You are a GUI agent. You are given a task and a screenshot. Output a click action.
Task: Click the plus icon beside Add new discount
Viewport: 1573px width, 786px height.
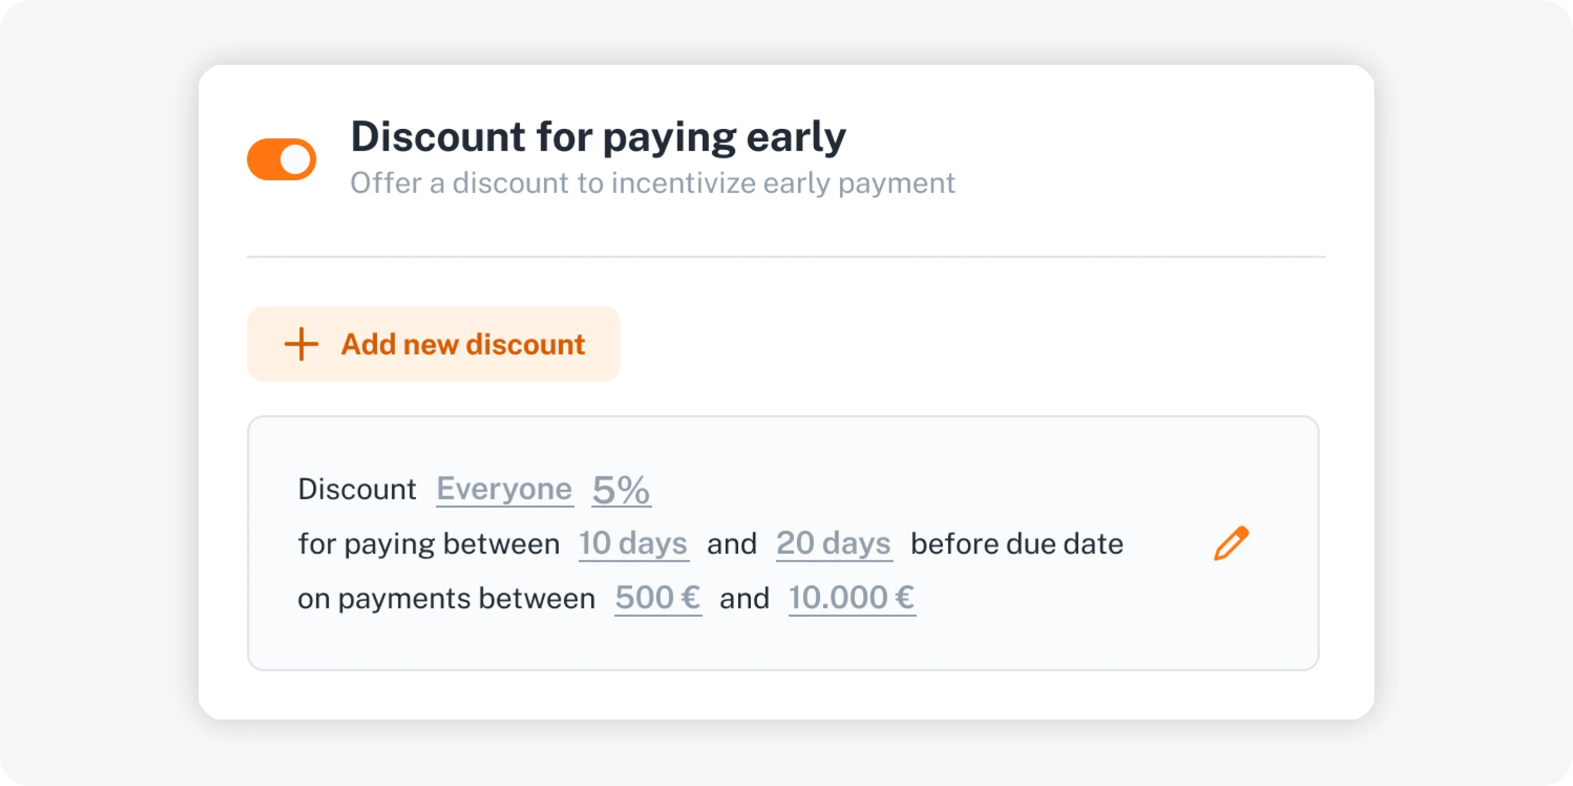coord(301,344)
